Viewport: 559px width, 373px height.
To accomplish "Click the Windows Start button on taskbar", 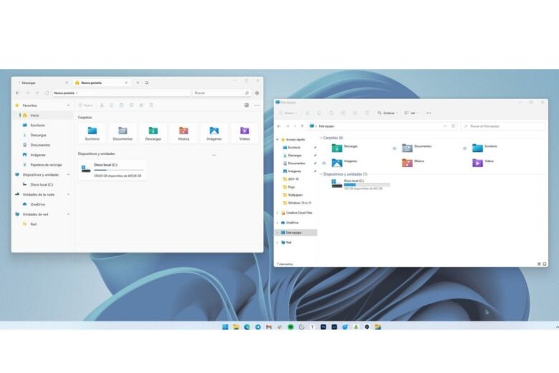I will click(225, 326).
